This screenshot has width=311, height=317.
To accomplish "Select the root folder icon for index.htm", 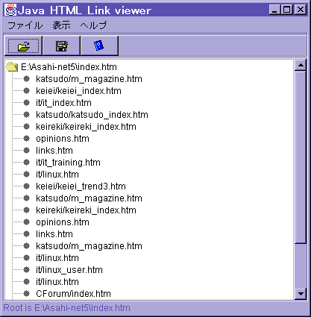I will click(x=12, y=67).
